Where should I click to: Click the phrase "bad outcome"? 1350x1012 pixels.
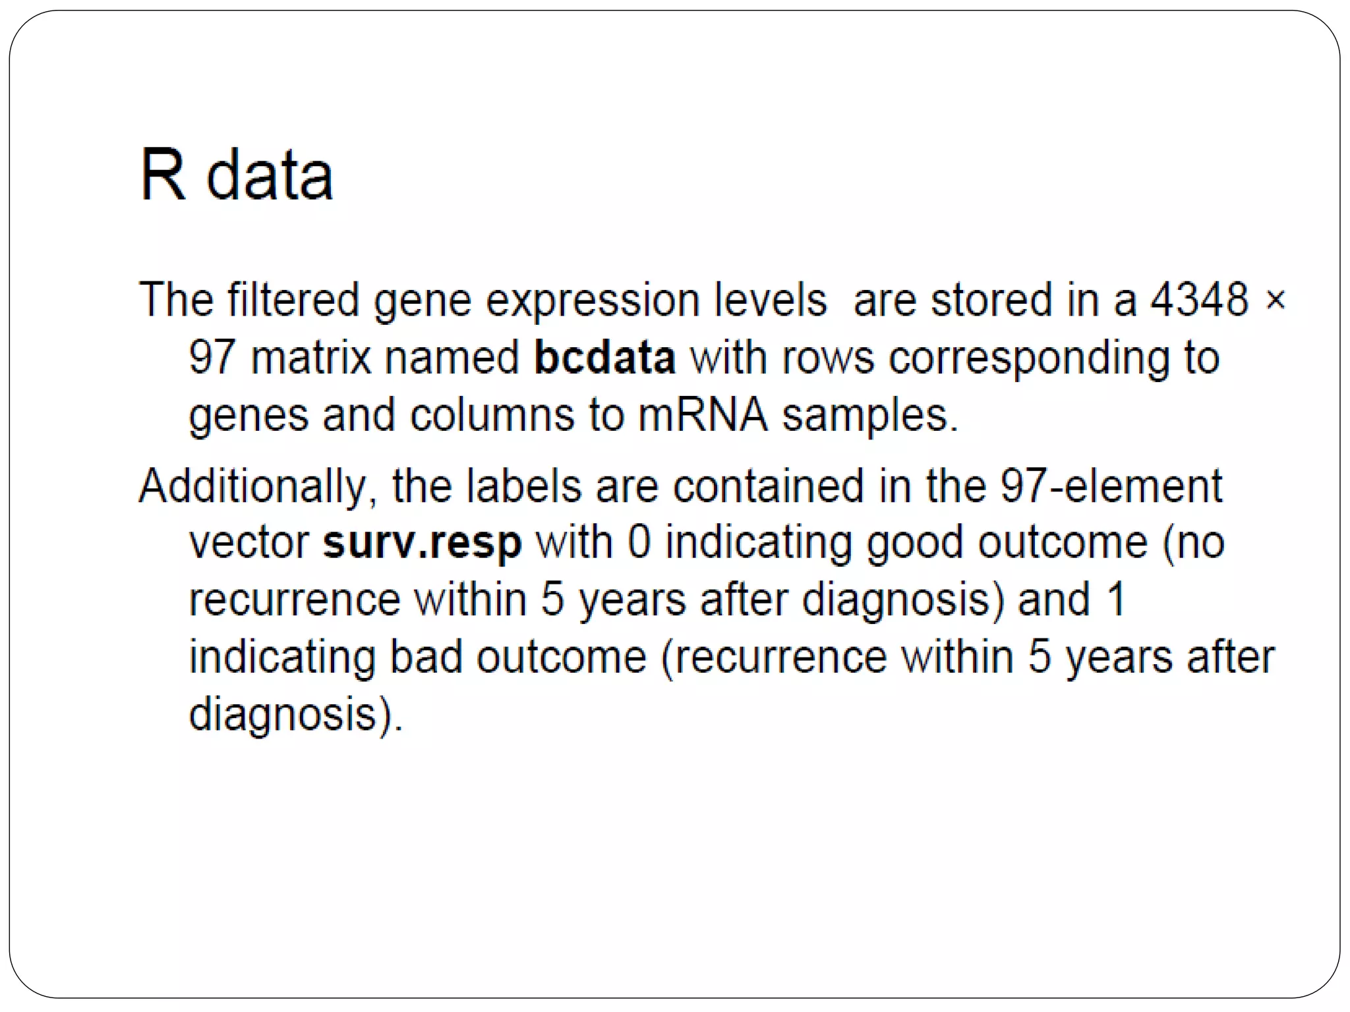point(518,657)
